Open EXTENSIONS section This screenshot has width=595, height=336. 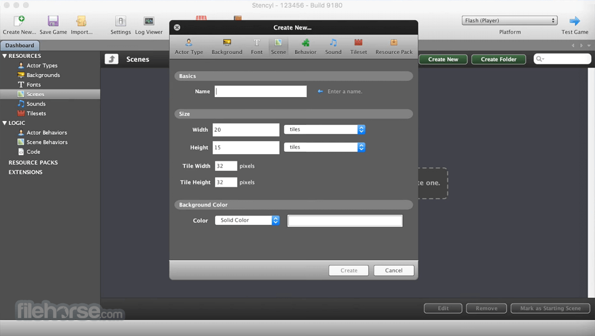(25, 172)
